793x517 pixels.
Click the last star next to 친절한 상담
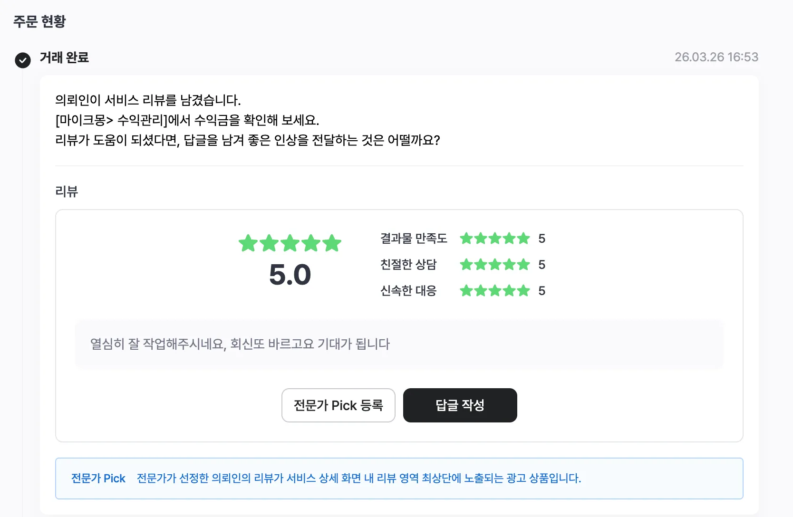(523, 265)
